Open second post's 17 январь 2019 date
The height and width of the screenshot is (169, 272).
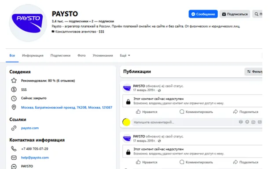(x=144, y=140)
